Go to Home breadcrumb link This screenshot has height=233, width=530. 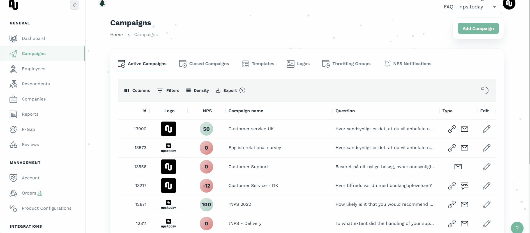tap(116, 35)
